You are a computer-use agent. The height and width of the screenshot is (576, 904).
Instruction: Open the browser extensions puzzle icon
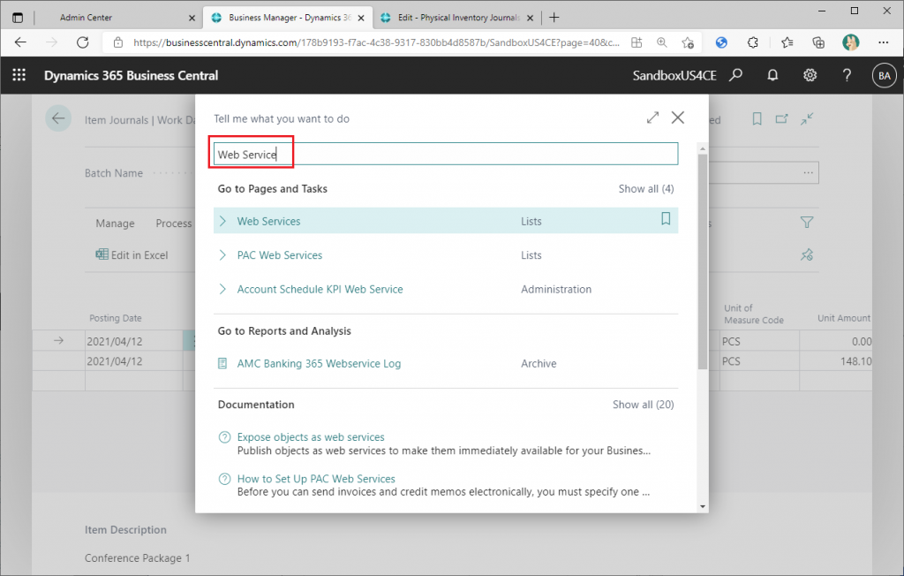tap(753, 42)
